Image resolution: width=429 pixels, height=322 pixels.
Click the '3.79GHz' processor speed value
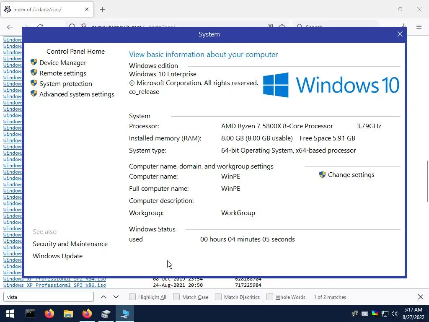pyautogui.click(x=369, y=126)
